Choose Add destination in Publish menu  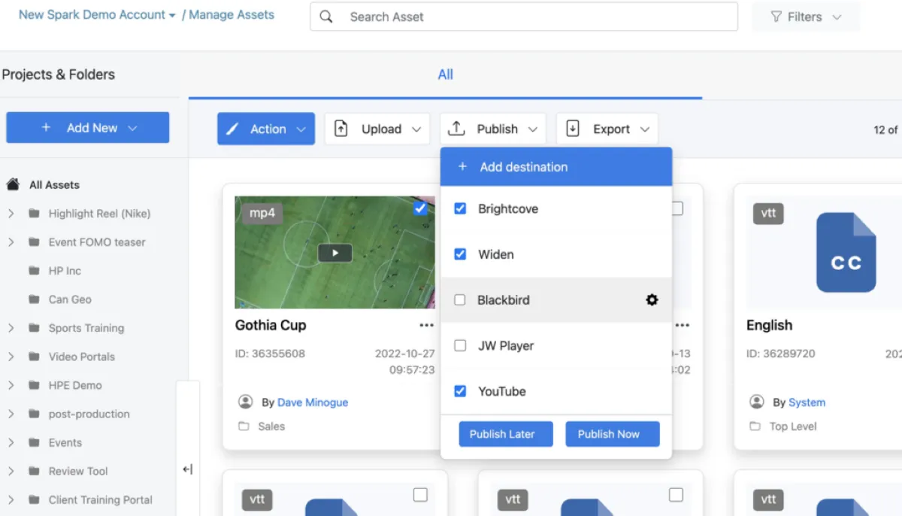556,167
